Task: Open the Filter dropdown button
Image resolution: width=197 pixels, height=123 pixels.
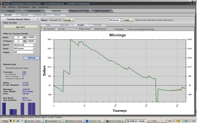Action: [128, 20]
